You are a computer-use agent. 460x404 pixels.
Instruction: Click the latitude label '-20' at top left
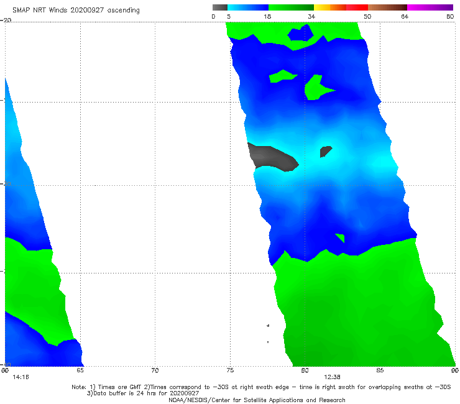6,20
